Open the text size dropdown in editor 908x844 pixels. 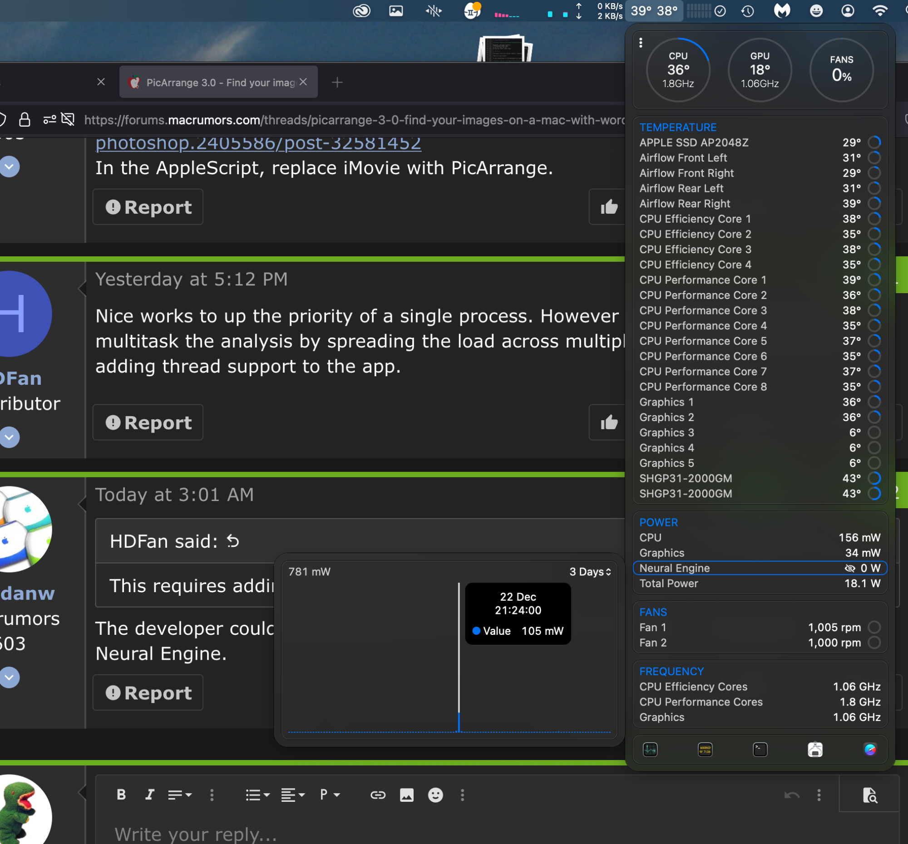pyautogui.click(x=179, y=795)
